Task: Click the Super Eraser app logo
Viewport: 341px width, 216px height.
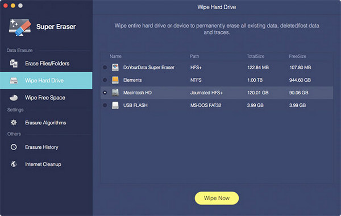Action: coord(20,27)
